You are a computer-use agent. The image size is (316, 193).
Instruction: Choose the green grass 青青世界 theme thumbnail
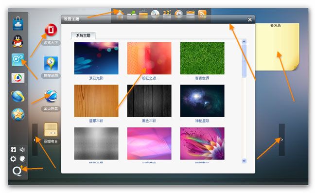click(x=202, y=58)
